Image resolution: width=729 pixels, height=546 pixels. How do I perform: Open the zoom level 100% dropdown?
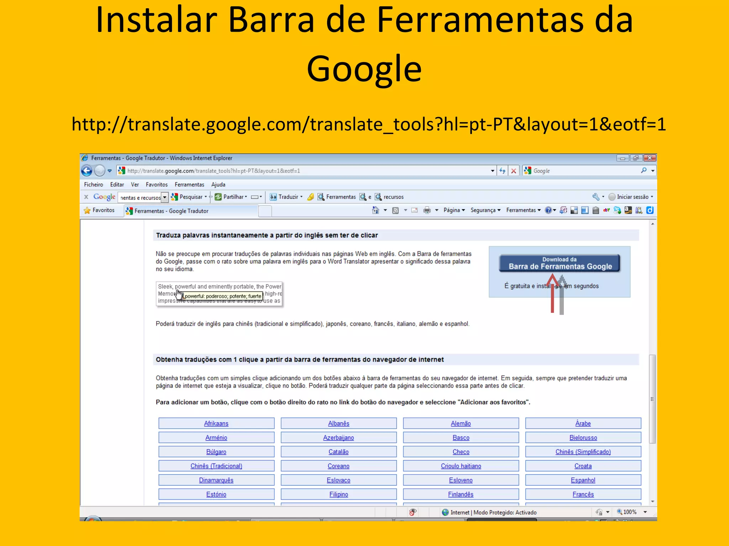coord(645,512)
